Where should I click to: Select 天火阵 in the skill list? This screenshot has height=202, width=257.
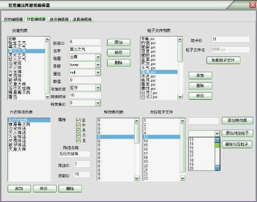click(x=15, y=67)
